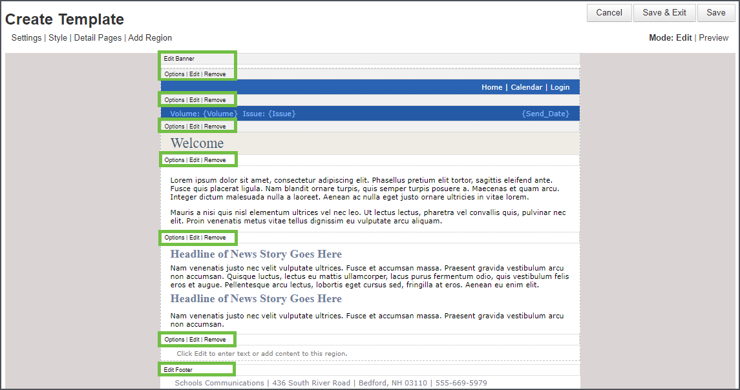740x390 pixels.
Task: Edit the Welcome heading region
Action: [x=195, y=127]
